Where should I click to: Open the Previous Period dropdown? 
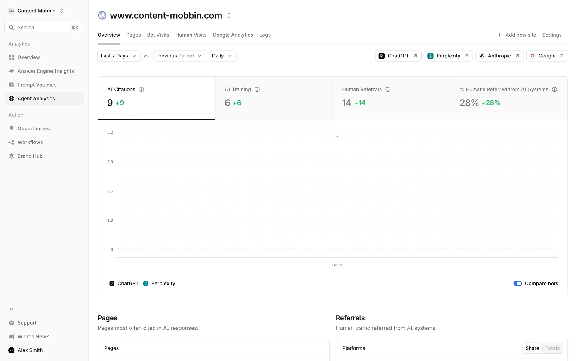click(179, 56)
